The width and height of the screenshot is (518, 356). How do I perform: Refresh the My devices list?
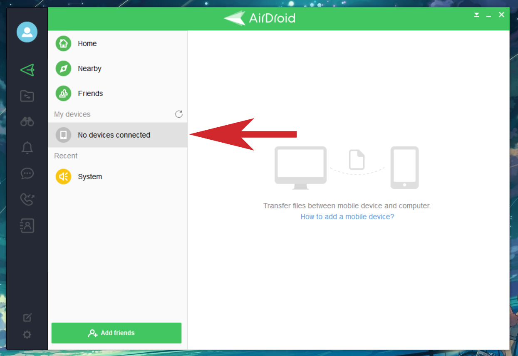[178, 114]
